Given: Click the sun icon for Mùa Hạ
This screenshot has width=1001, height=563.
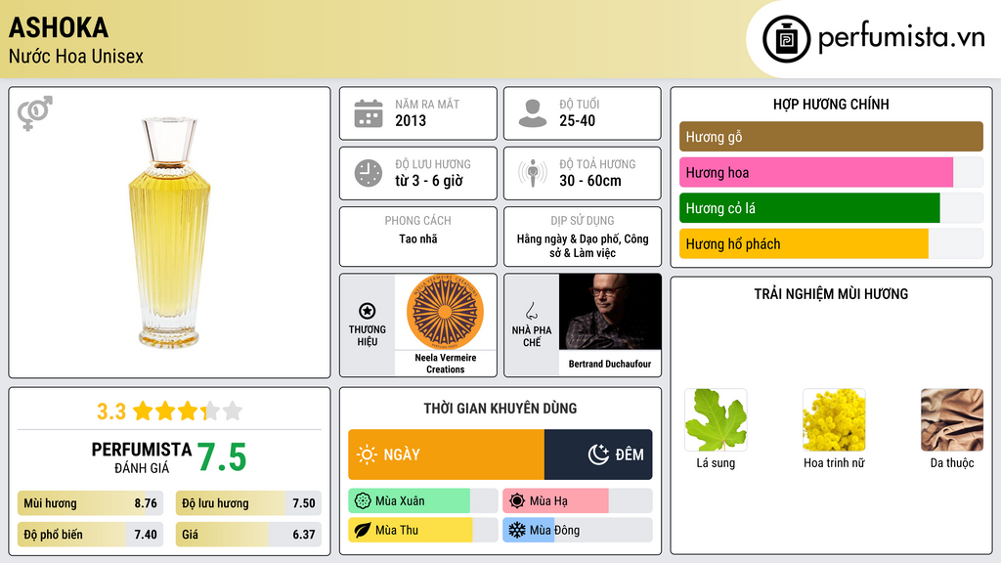Looking at the screenshot, I should (x=517, y=501).
